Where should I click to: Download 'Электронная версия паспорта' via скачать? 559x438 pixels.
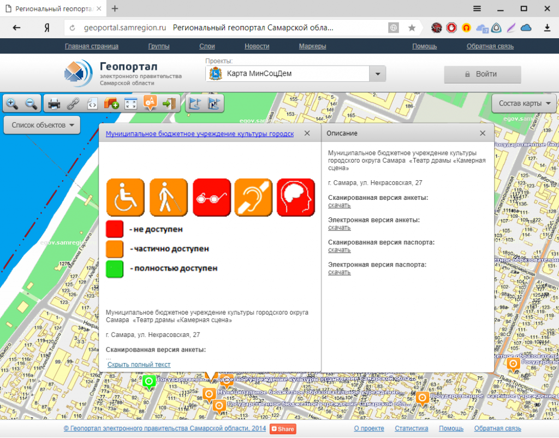coord(340,272)
